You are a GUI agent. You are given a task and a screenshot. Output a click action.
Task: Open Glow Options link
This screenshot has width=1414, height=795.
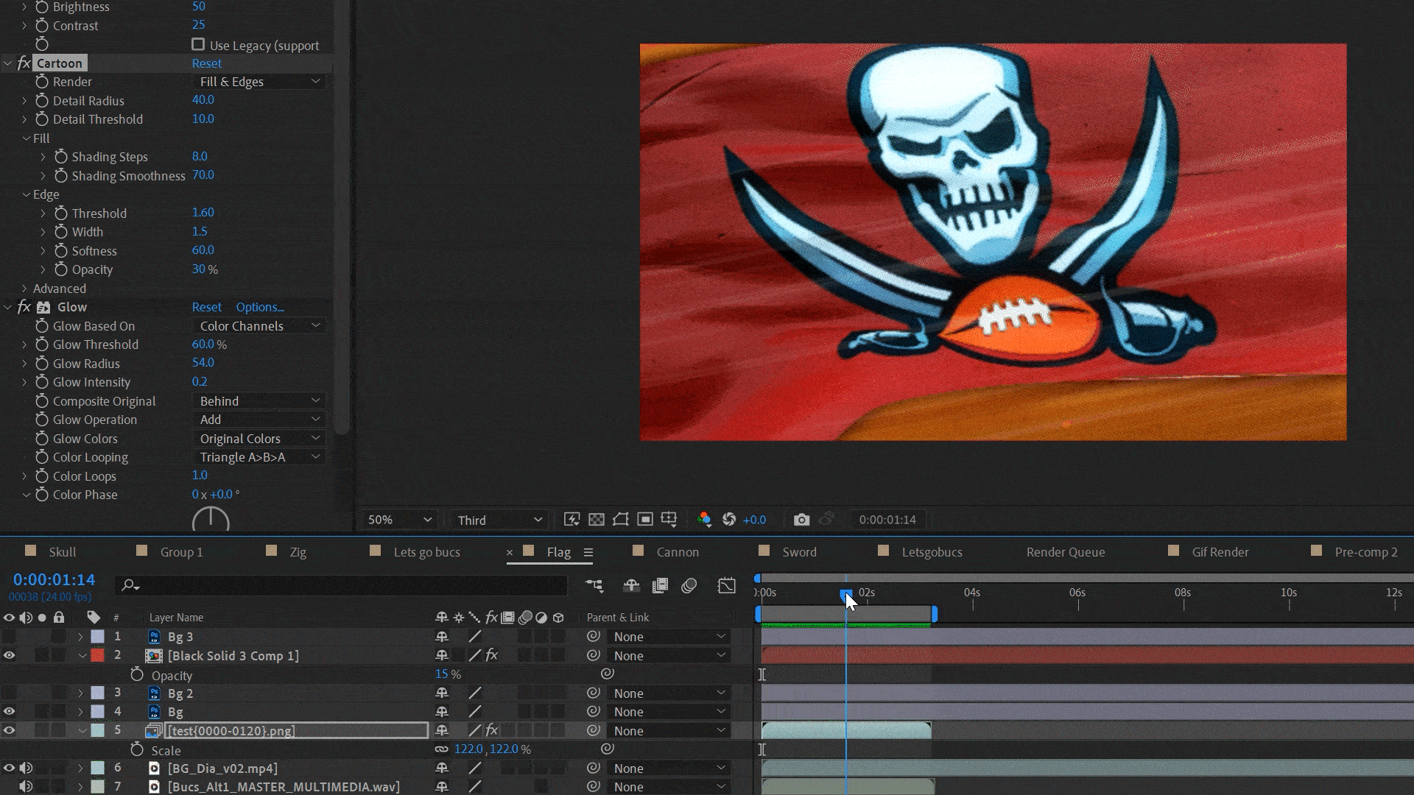pyautogui.click(x=260, y=307)
